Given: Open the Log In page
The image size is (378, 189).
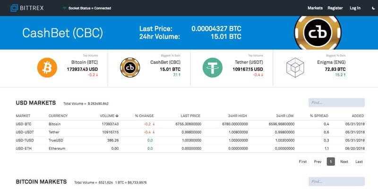Looking at the screenshot, I should (355, 8).
